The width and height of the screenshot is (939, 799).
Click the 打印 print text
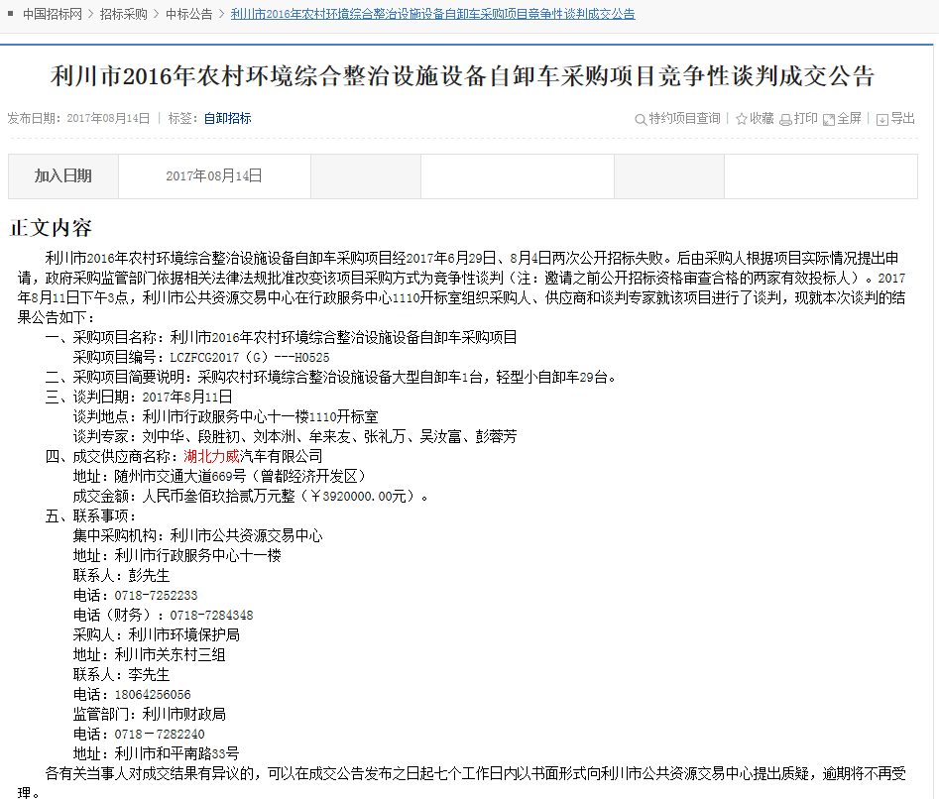(806, 119)
